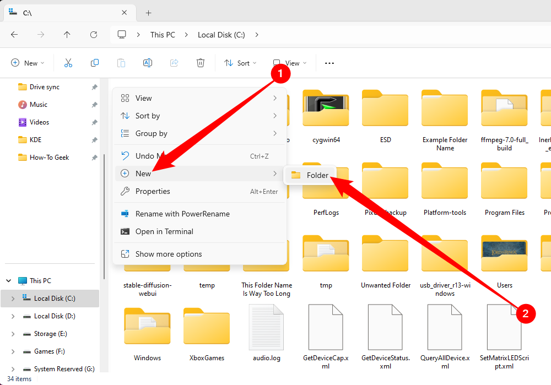Click chevron after Local Disk (C:) breadcrumb
The height and width of the screenshot is (385, 551).
(x=257, y=35)
